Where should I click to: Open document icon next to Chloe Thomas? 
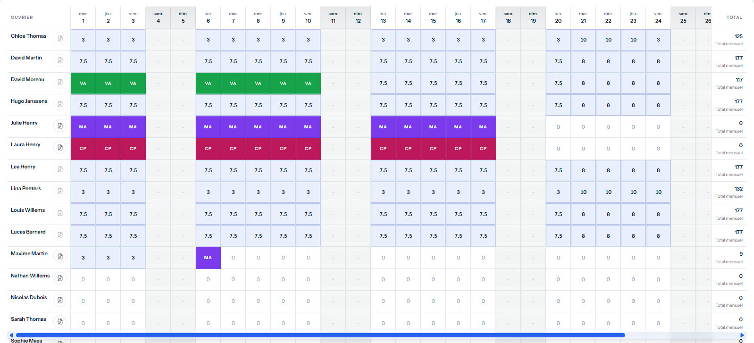coord(60,39)
